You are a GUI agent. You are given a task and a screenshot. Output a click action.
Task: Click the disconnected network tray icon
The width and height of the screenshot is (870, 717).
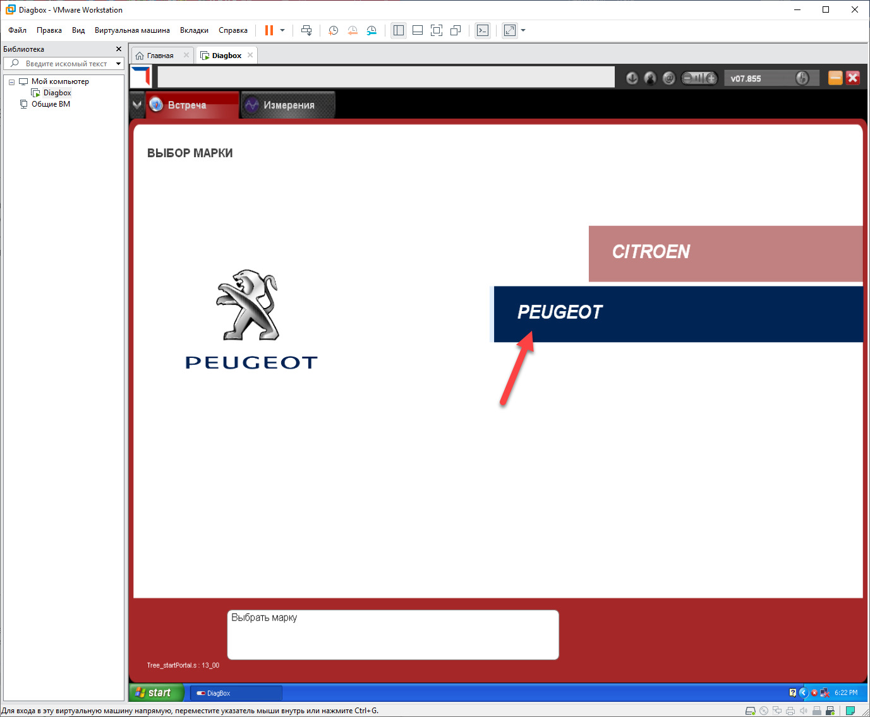pyautogui.click(x=825, y=692)
